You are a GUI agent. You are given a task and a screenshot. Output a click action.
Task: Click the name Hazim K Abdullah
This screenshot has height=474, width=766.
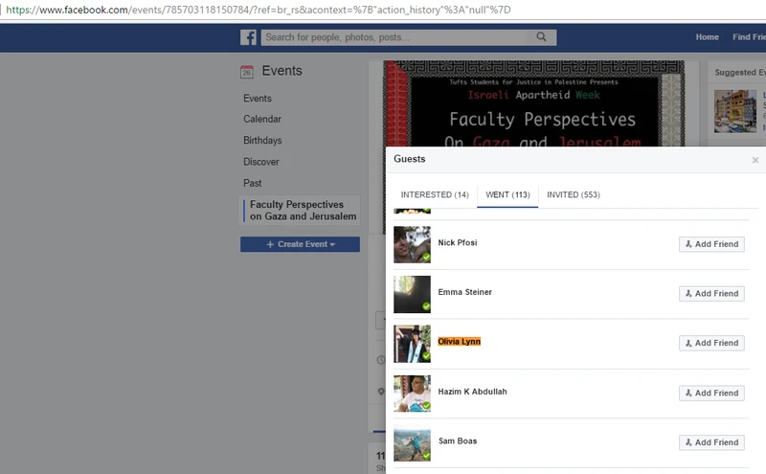tap(472, 392)
